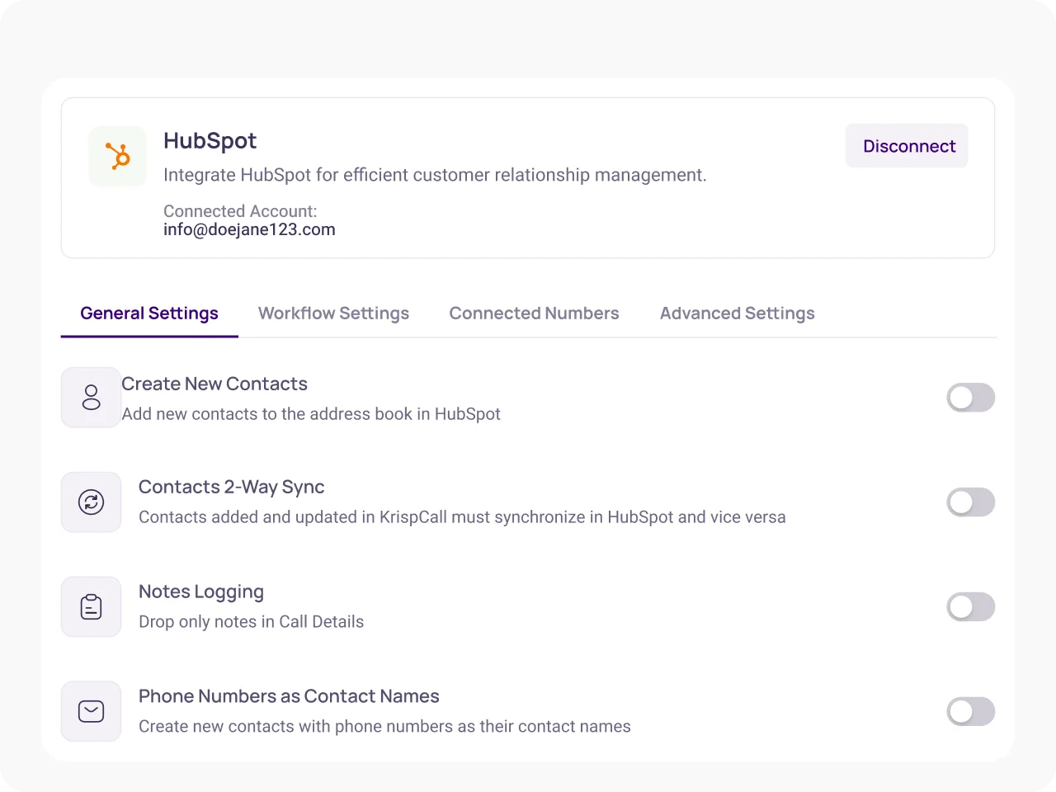Disconnect the HubSpot integration
Image resolution: width=1056 pixels, height=792 pixels.
(907, 146)
